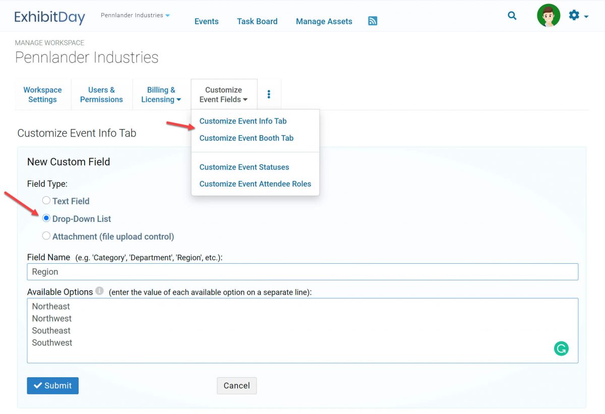Click the Grammarly icon in options box
This screenshot has height=414, width=605.
click(x=561, y=348)
